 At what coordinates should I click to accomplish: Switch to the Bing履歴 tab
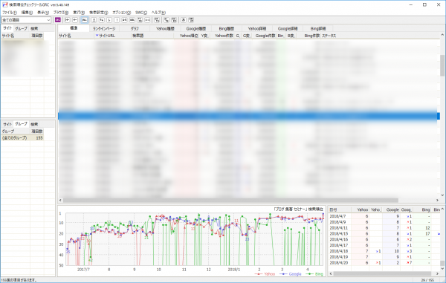(227, 28)
